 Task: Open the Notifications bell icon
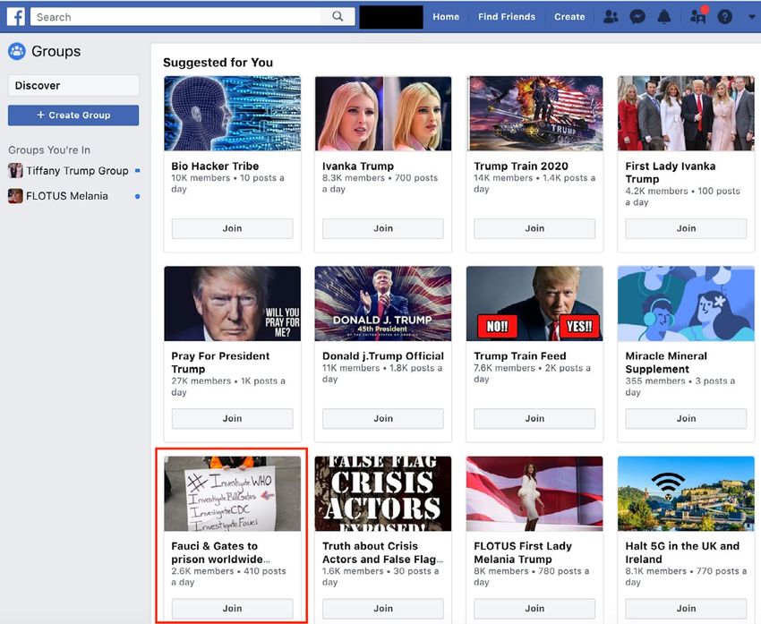point(664,17)
